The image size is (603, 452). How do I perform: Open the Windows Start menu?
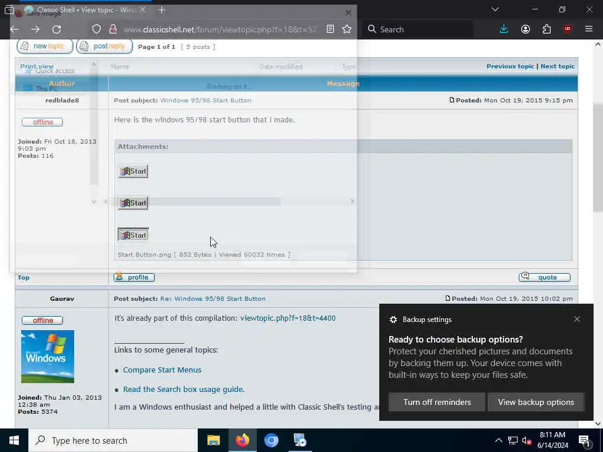pyautogui.click(x=14, y=440)
